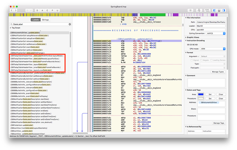Collapse the File Information section
Screen dimensions: 237x150
[x=186, y=18]
